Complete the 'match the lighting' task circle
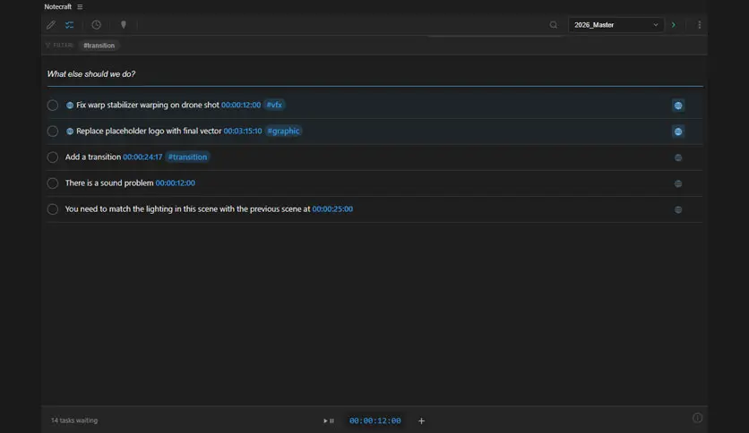The height and width of the screenshot is (433, 749). [x=53, y=209]
